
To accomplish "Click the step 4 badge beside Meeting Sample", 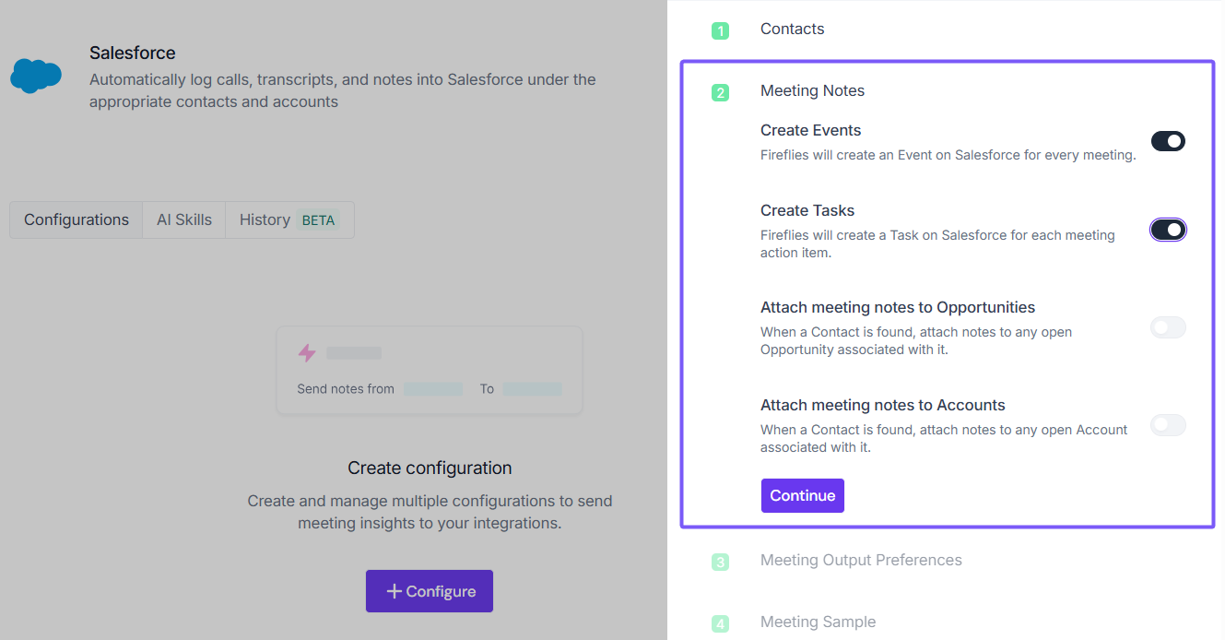I will [720, 623].
